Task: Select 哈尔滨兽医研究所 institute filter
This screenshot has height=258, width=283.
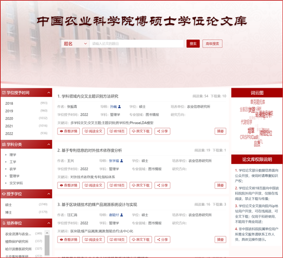Action: [x=19, y=249]
